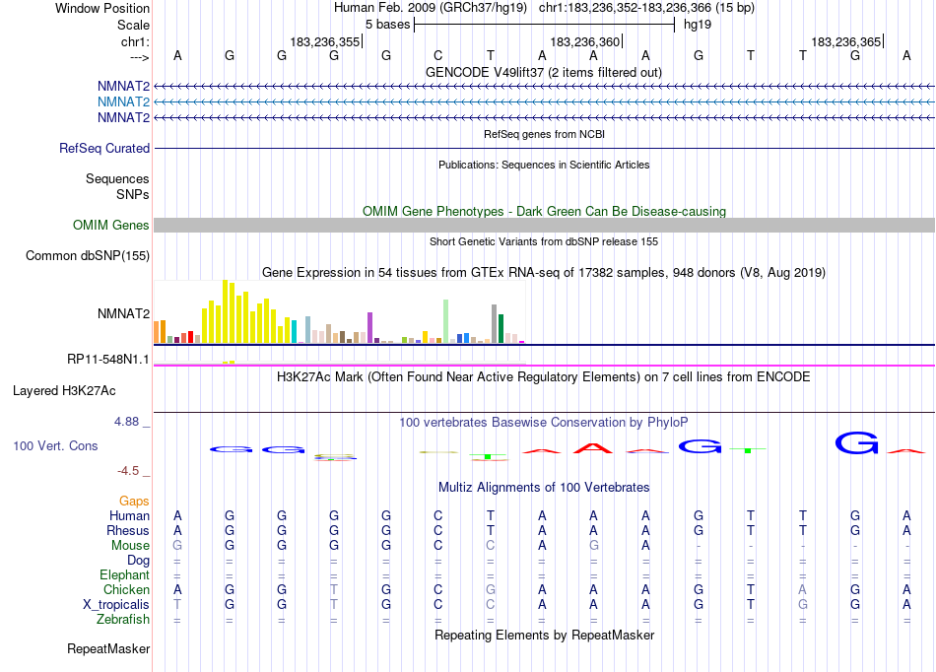The width and height of the screenshot is (936, 672).
Task: Click the RP11-548N1.1 label
Action: 108,360
